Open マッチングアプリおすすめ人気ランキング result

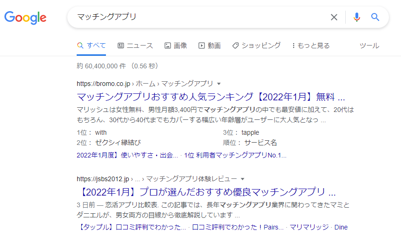tap(211, 97)
